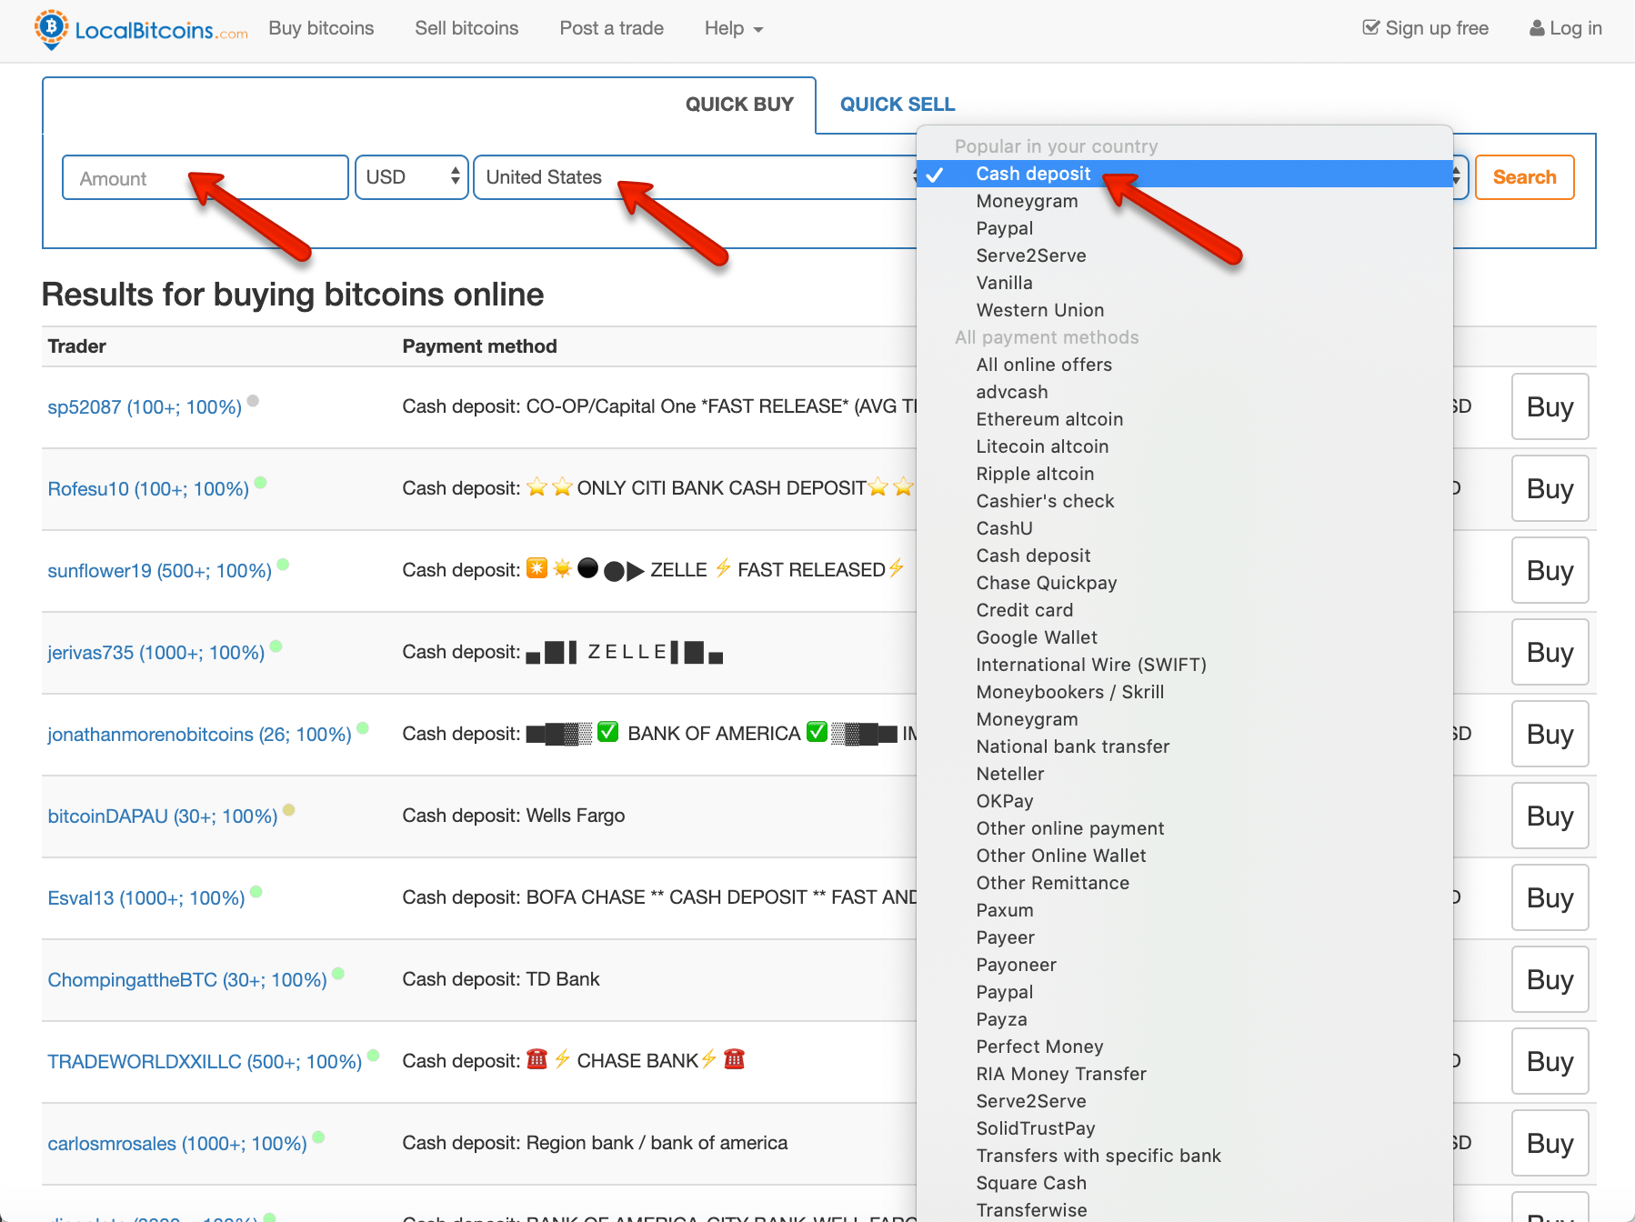Select Payoneer payment method
The width and height of the screenshot is (1635, 1222).
[x=1185, y=965]
